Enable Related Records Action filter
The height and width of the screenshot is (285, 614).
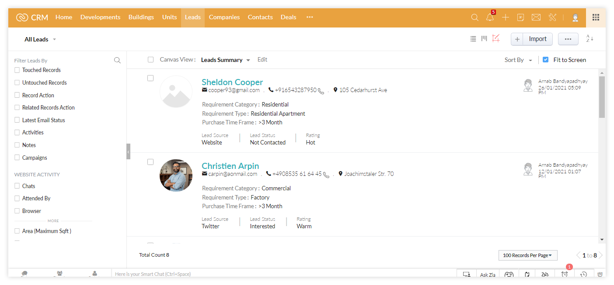click(17, 107)
